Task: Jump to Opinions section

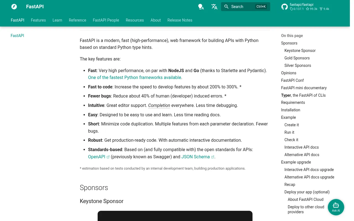Action: 289,73
